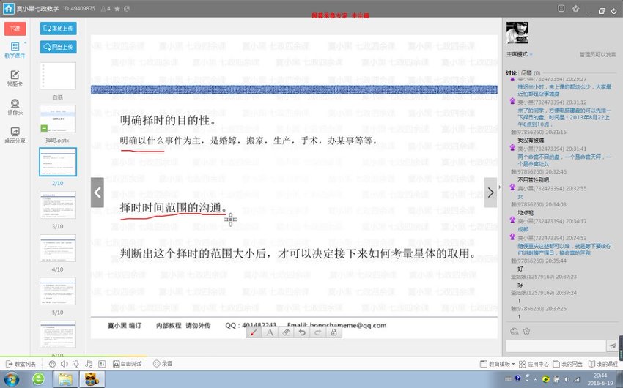Click the member count icon beside ID
This screenshot has height=388, width=623.
106,9
